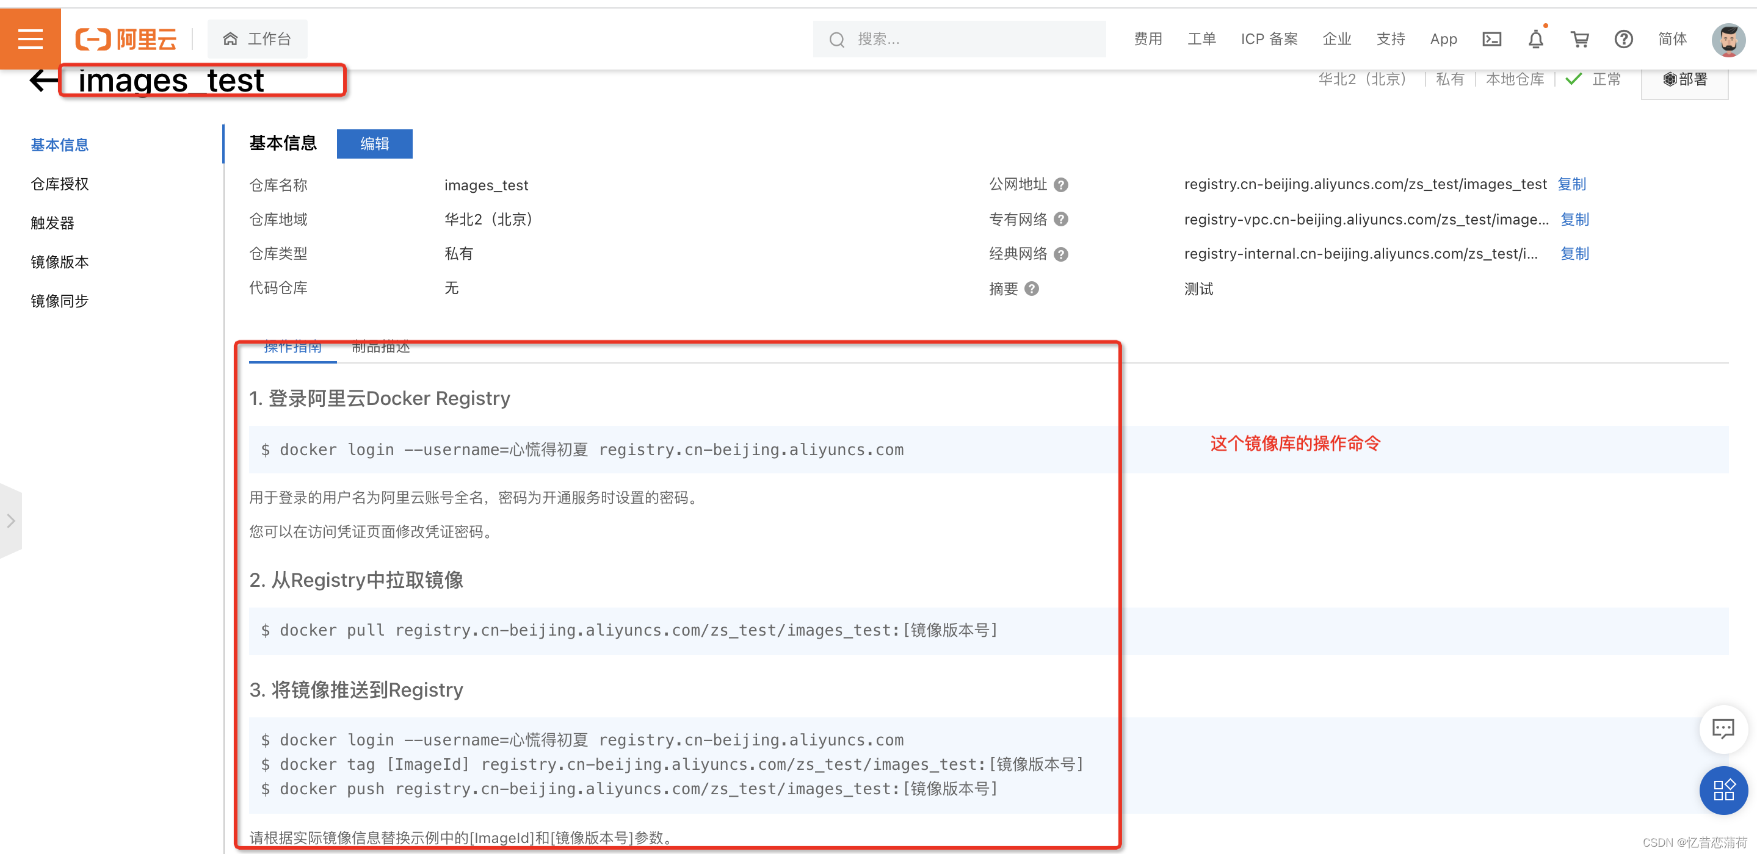Open the 工单 tickets menu
Screen dimensions: 1757x854
1202,39
